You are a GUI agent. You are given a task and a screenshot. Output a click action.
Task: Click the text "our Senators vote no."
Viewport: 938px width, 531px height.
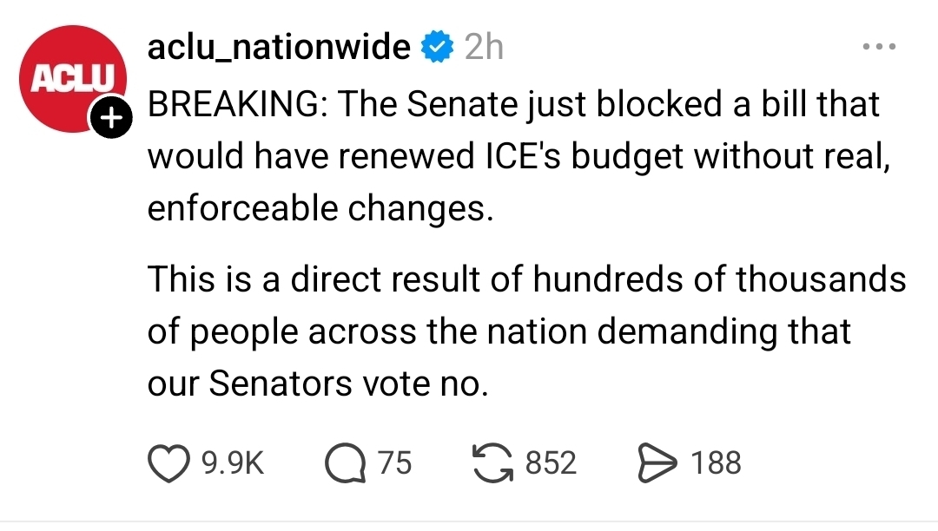coord(318,383)
